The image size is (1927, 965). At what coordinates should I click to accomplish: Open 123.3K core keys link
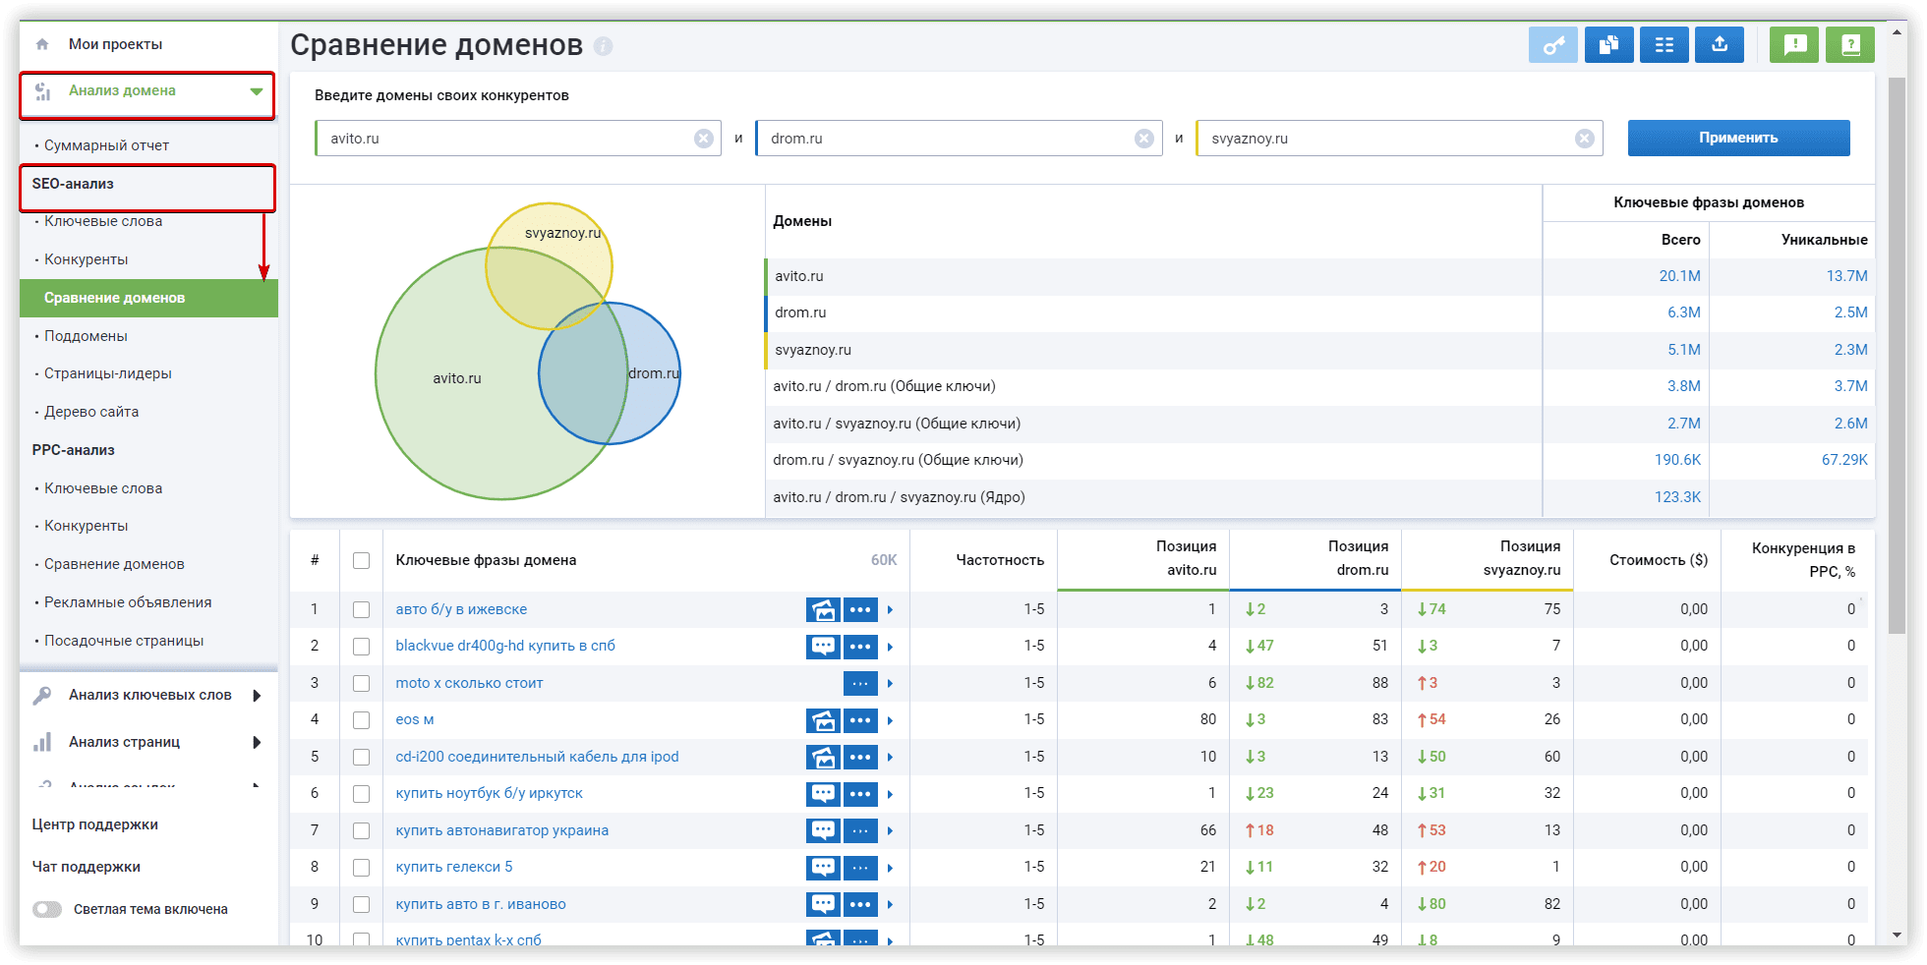[1677, 497]
